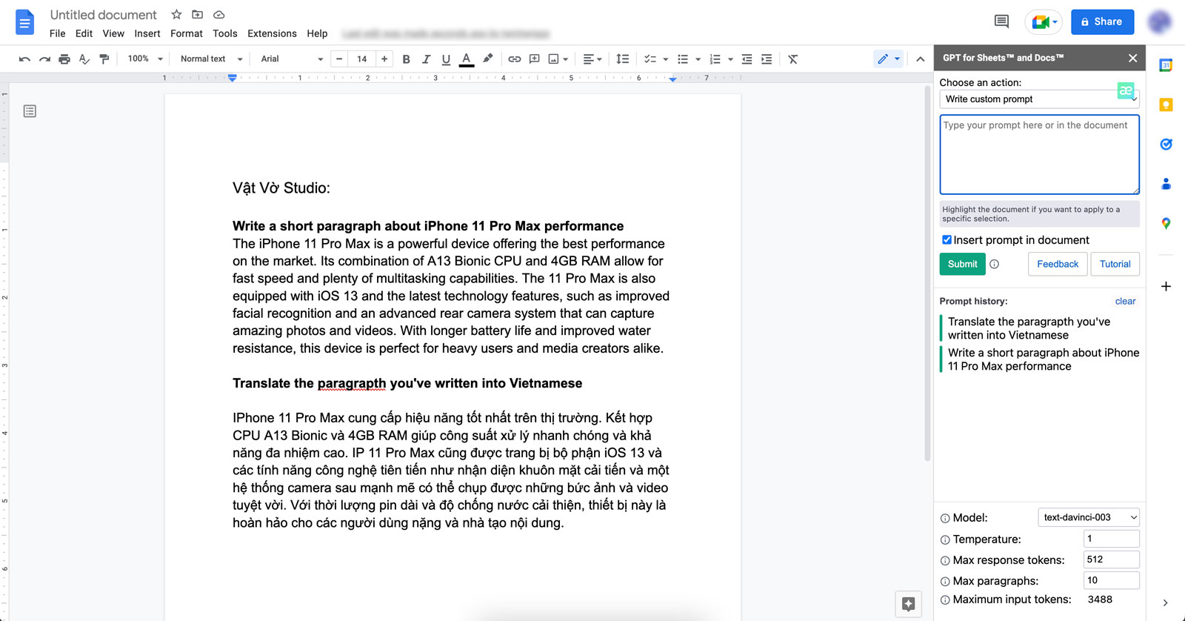Open the Choose an action dropdown

[x=1039, y=99]
